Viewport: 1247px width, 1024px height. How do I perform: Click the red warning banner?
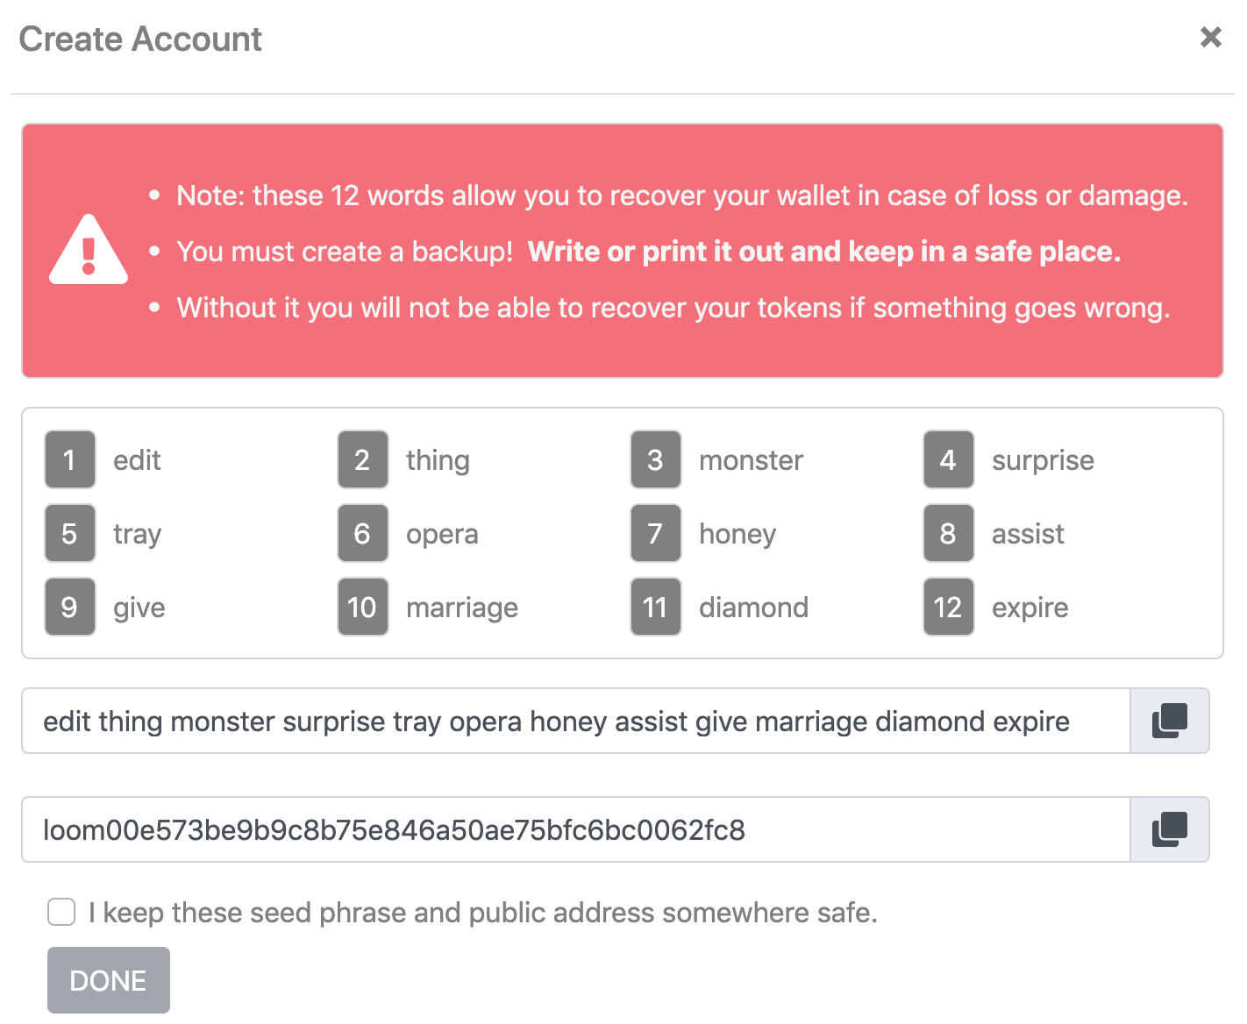pyautogui.click(x=623, y=251)
